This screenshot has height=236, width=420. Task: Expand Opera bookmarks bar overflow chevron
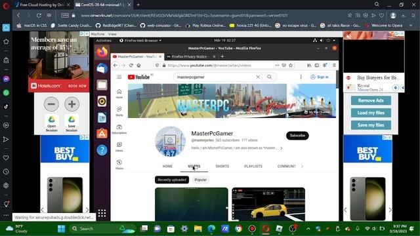point(411,26)
